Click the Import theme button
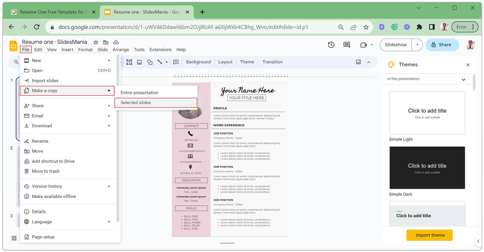Screen dimensions: 484x252 click(x=429, y=235)
